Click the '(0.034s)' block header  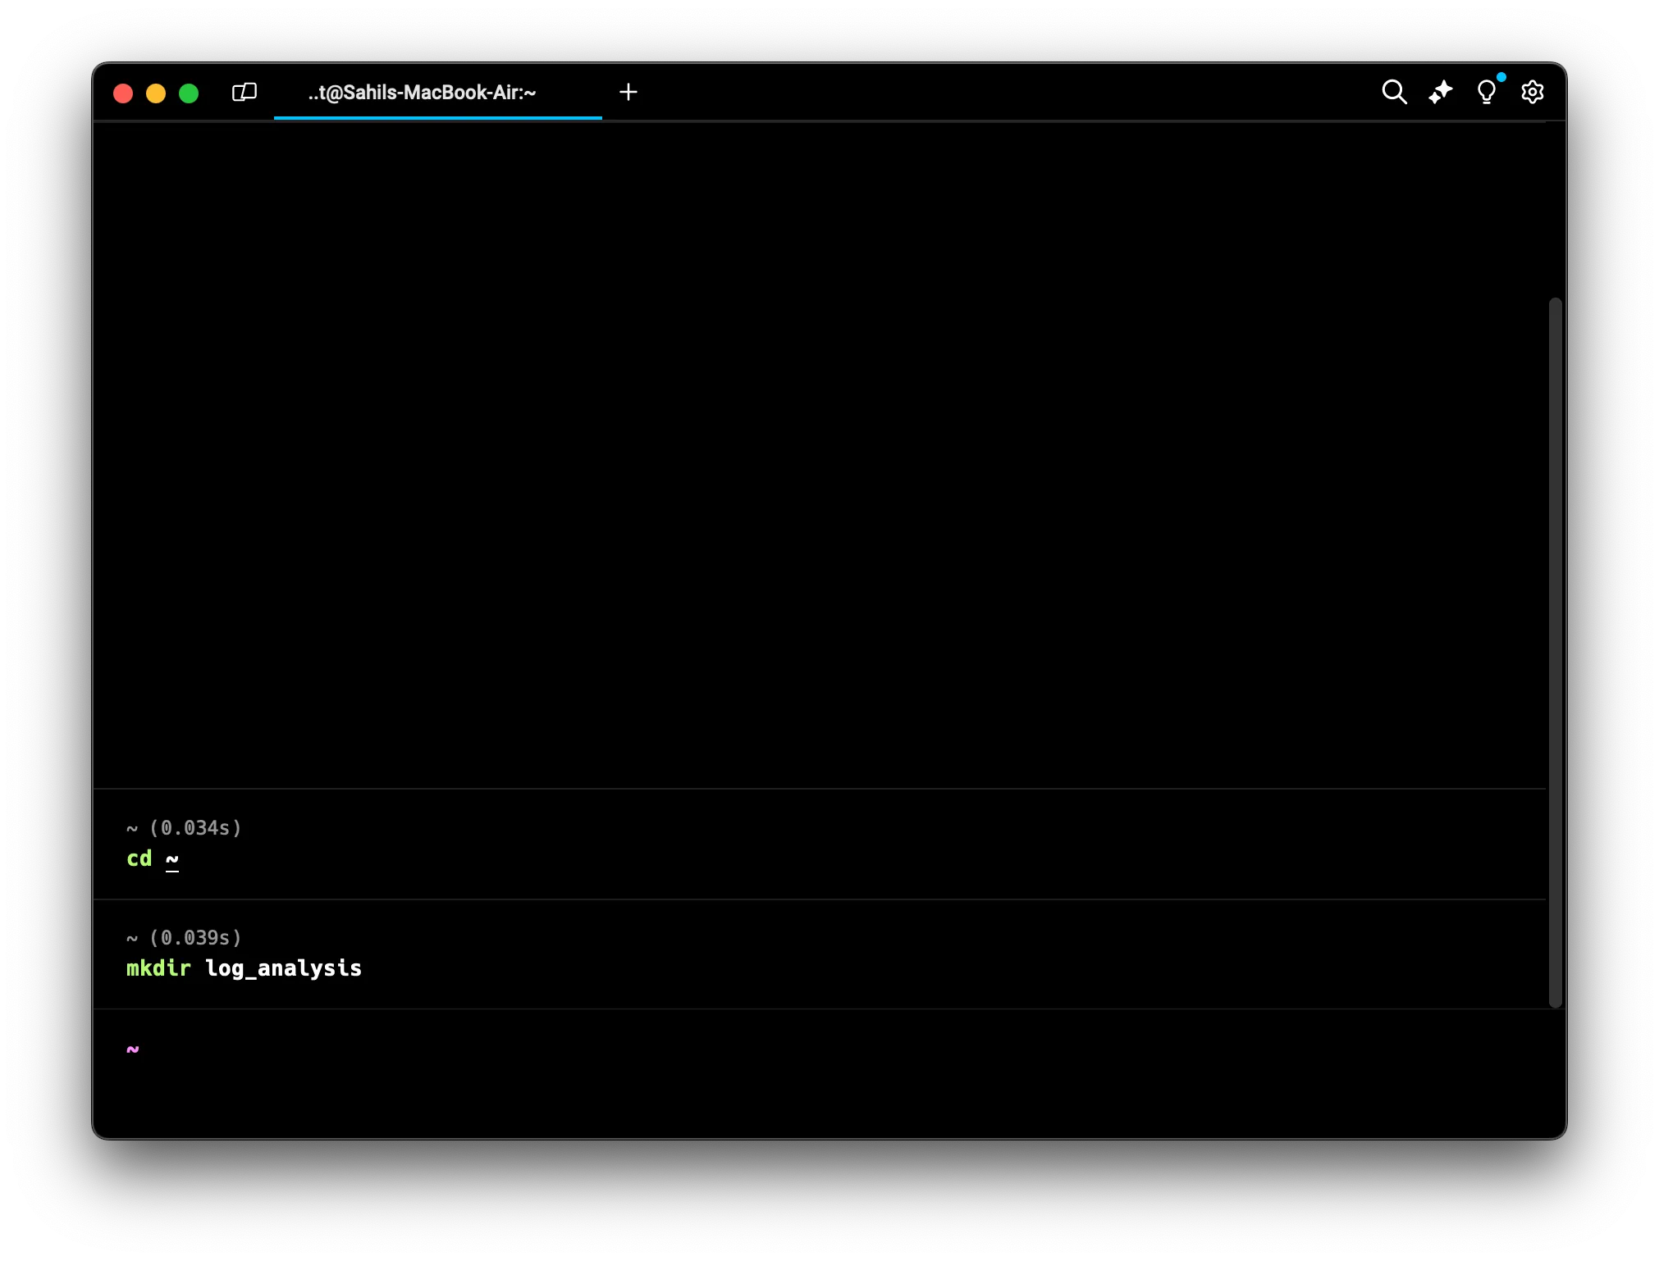point(195,828)
